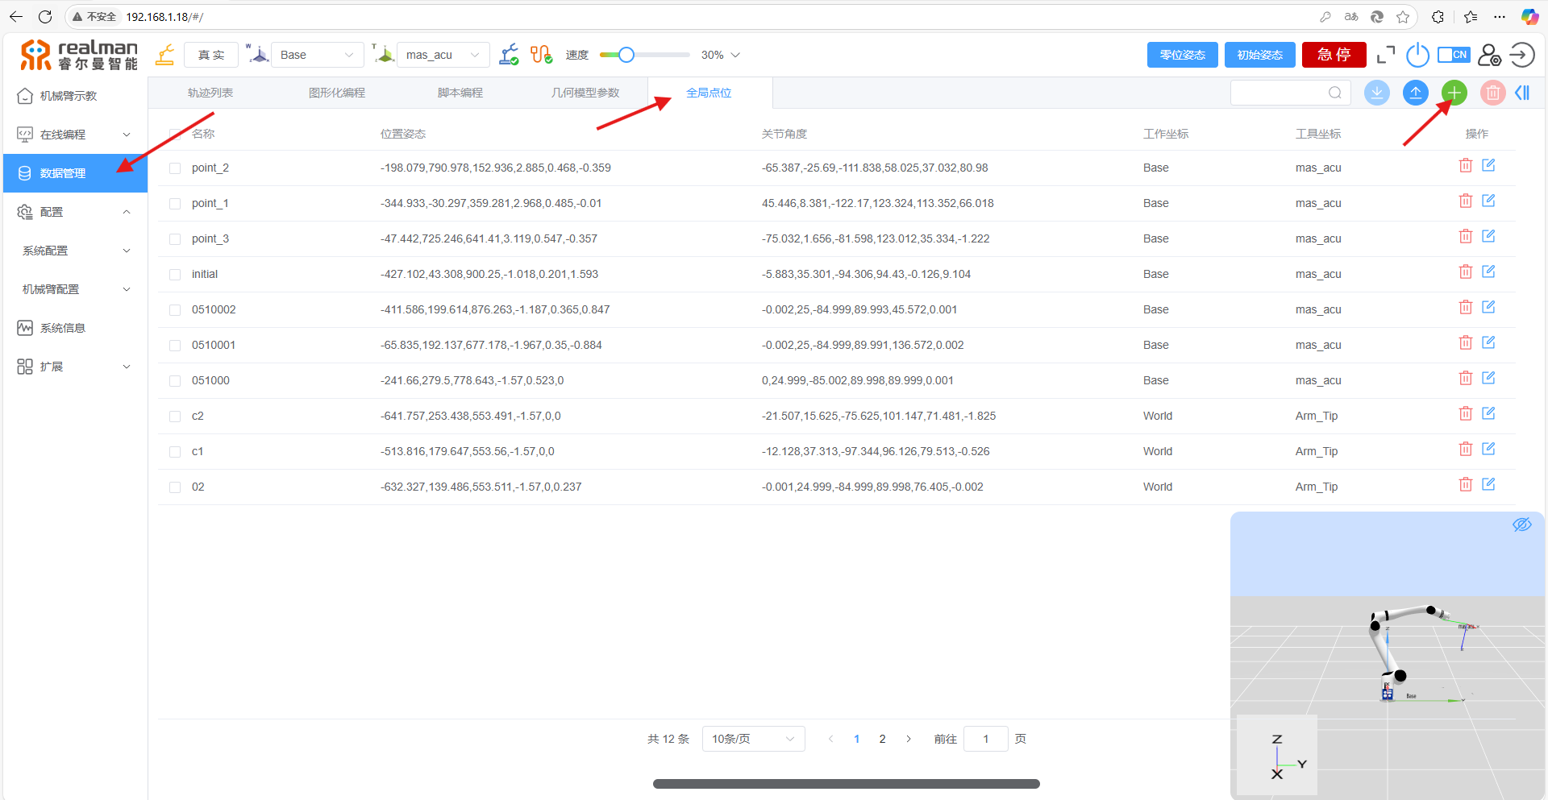1548x800 pixels.
Task: Click the speed slider handle
Action: click(x=626, y=55)
